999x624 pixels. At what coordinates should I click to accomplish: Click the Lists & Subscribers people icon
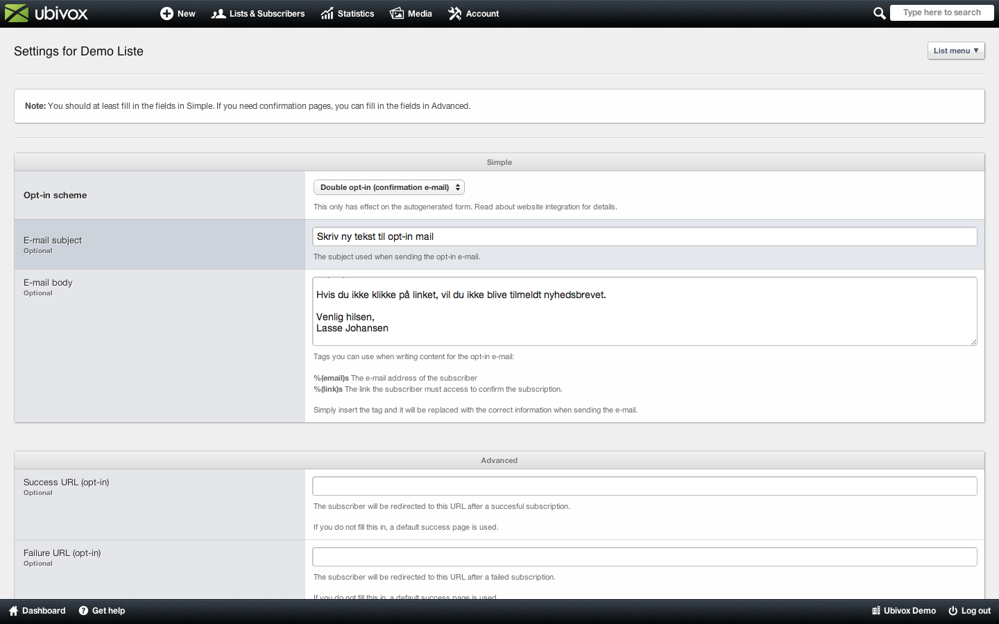click(x=219, y=13)
